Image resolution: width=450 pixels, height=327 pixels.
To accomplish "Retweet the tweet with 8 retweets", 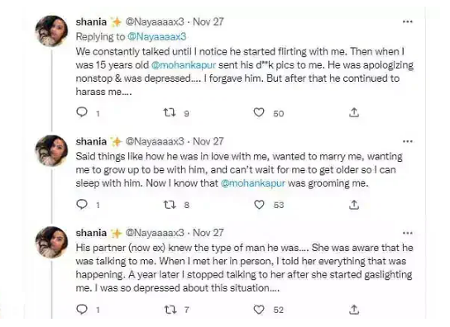I will coord(169,205).
